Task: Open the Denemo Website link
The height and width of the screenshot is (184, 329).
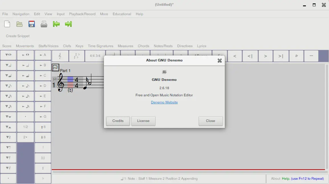Action: [164, 102]
